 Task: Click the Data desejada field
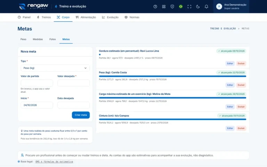coord(73,105)
